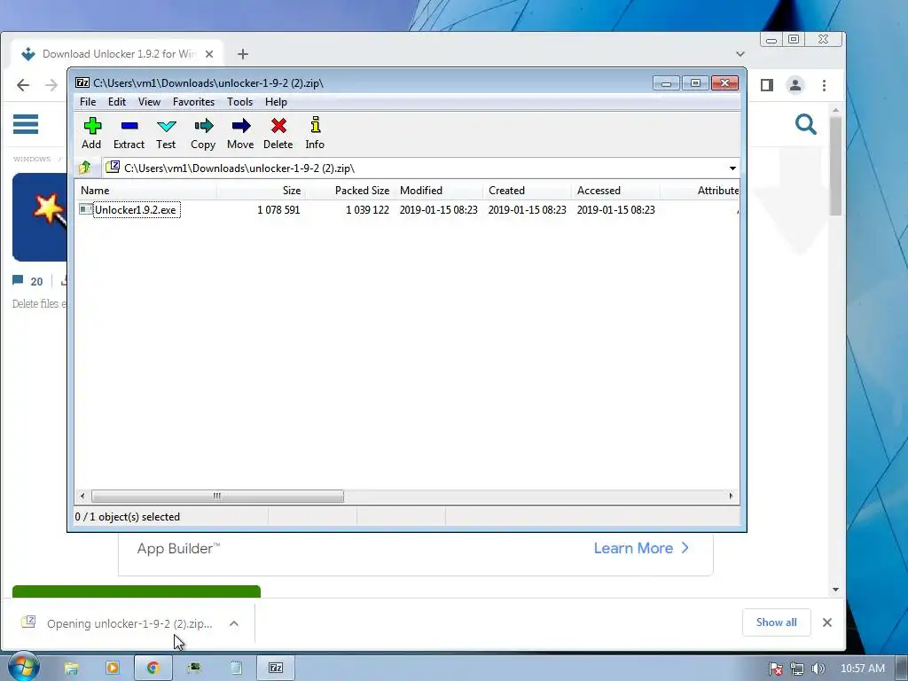
Task: Open the Favorites menu in 7-Zip
Action: (x=193, y=102)
